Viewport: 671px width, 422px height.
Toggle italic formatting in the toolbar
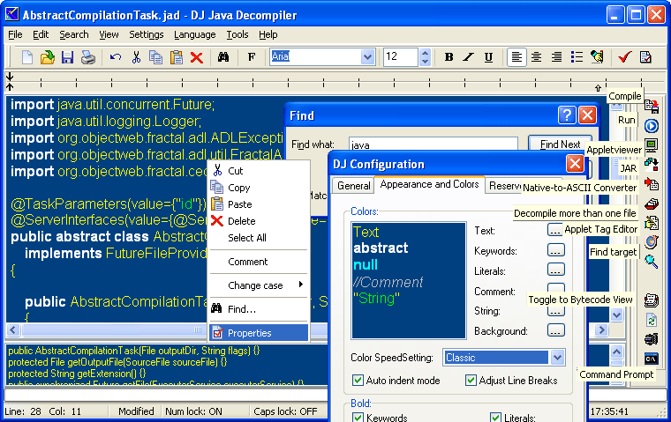(x=469, y=56)
